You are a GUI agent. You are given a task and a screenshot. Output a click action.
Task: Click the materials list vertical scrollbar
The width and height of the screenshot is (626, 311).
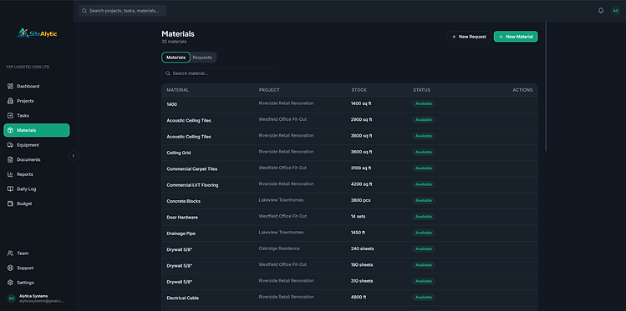click(546, 86)
